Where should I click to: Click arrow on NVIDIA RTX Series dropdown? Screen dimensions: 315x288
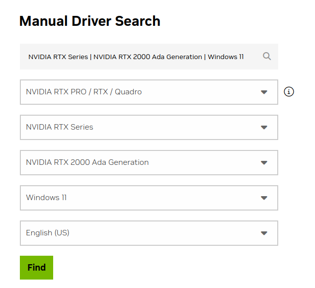tap(264, 127)
